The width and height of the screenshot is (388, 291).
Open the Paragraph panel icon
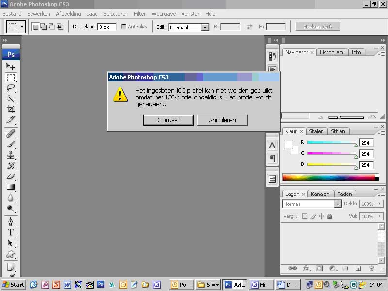pos(272,159)
